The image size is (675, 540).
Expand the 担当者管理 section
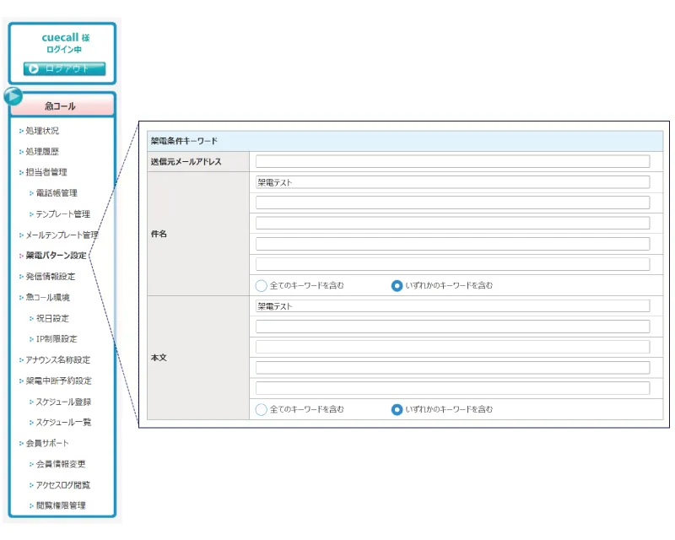46,172
